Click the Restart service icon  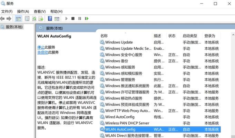tap(87, 19)
